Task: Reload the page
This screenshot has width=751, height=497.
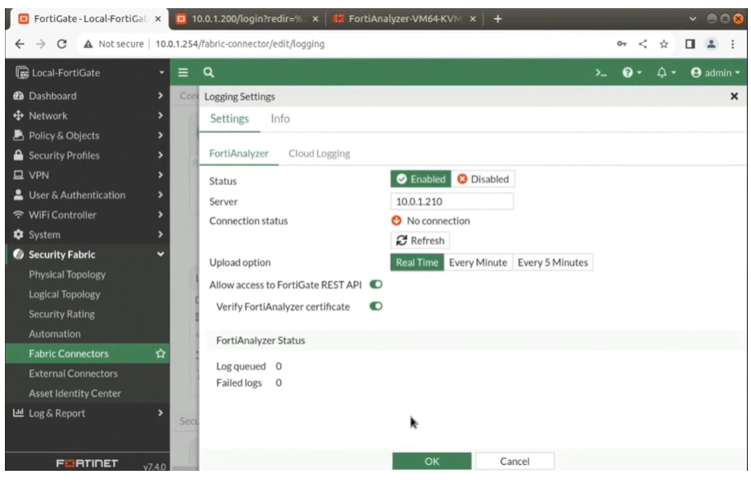Action: (61, 44)
